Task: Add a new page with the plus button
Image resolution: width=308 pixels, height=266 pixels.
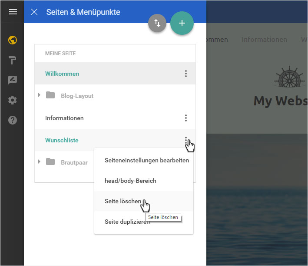Action: click(182, 23)
